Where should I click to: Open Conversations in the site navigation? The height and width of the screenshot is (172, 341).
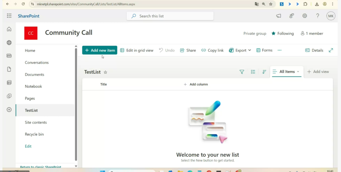point(37,63)
